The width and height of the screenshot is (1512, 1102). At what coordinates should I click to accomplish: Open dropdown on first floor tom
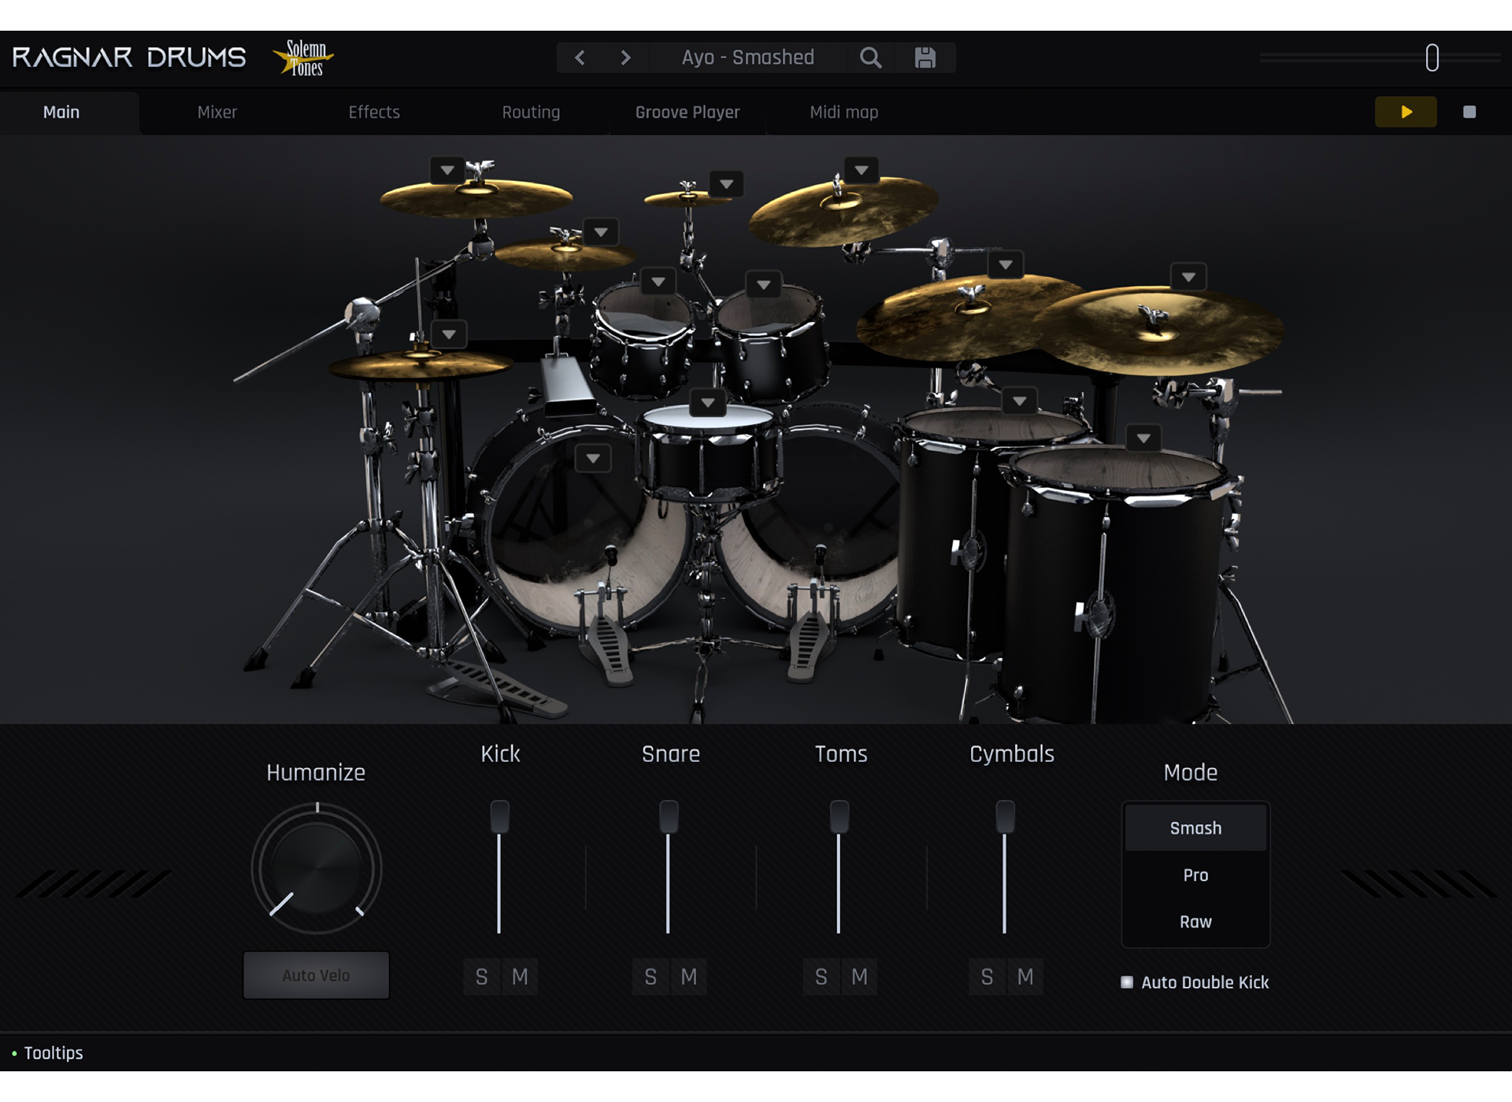click(1020, 401)
